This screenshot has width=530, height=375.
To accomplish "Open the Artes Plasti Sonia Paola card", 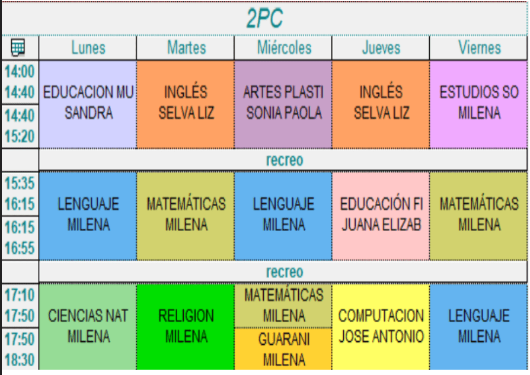I will click(283, 104).
